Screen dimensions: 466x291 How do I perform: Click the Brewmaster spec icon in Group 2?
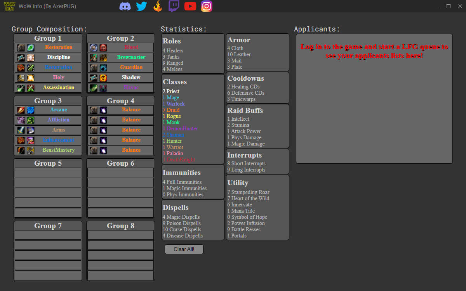click(103, 57)
